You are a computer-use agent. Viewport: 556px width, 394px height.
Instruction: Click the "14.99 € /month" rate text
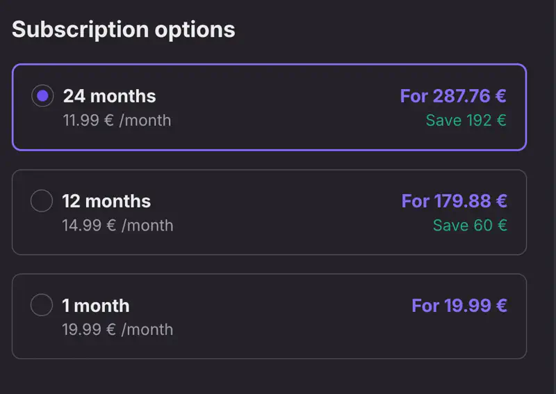(x=117, y=225)
